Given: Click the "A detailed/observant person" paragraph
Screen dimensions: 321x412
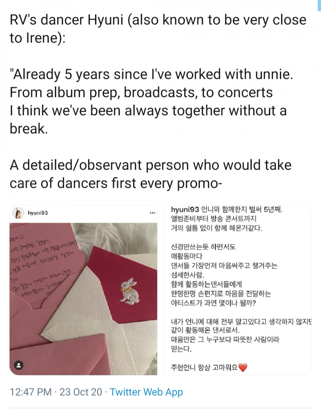Looking at the screenshot, I should click(150, 174).
